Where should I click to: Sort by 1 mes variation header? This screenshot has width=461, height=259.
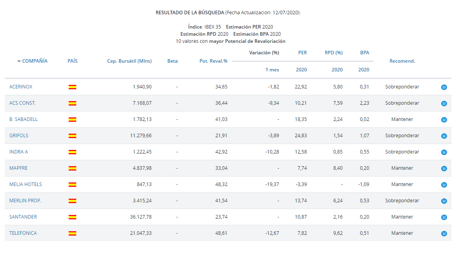pyautogui.click(x=272, y=69)
